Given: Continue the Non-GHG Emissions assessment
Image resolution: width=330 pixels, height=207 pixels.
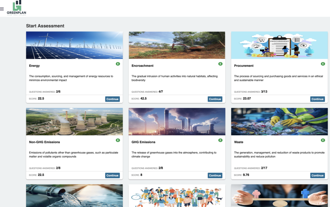Looking at the screenshot, I should 112,175.
